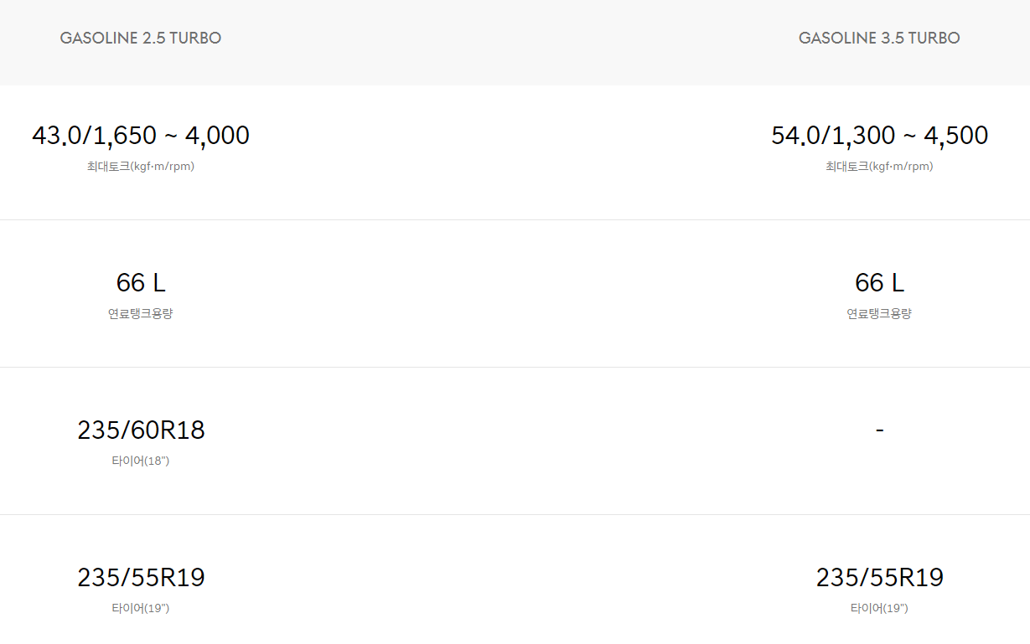Image resolution: width=1030 pixels, height=644 pixels.
Task: Click the 3.5 turbo 타이어(19") label
Action: (879, 609)
